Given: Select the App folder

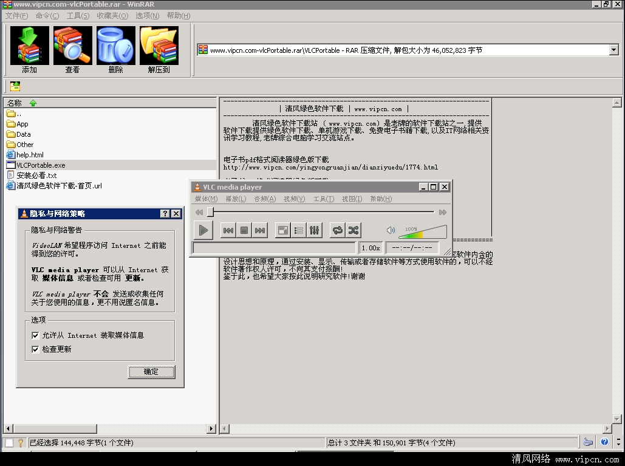Looking at the screenshot, I should tap(18, 124).
